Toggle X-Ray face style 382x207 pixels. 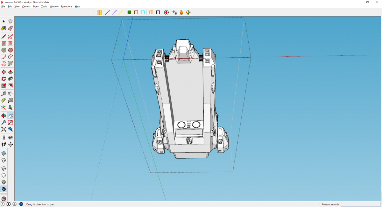click(4, 153)
